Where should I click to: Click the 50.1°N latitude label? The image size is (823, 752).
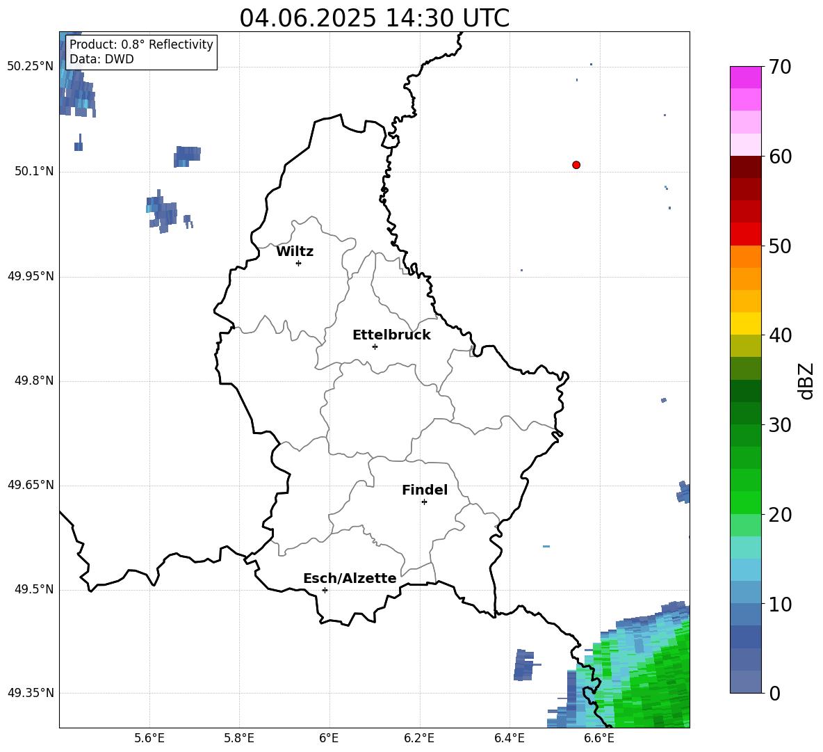(x=34, y=171)
